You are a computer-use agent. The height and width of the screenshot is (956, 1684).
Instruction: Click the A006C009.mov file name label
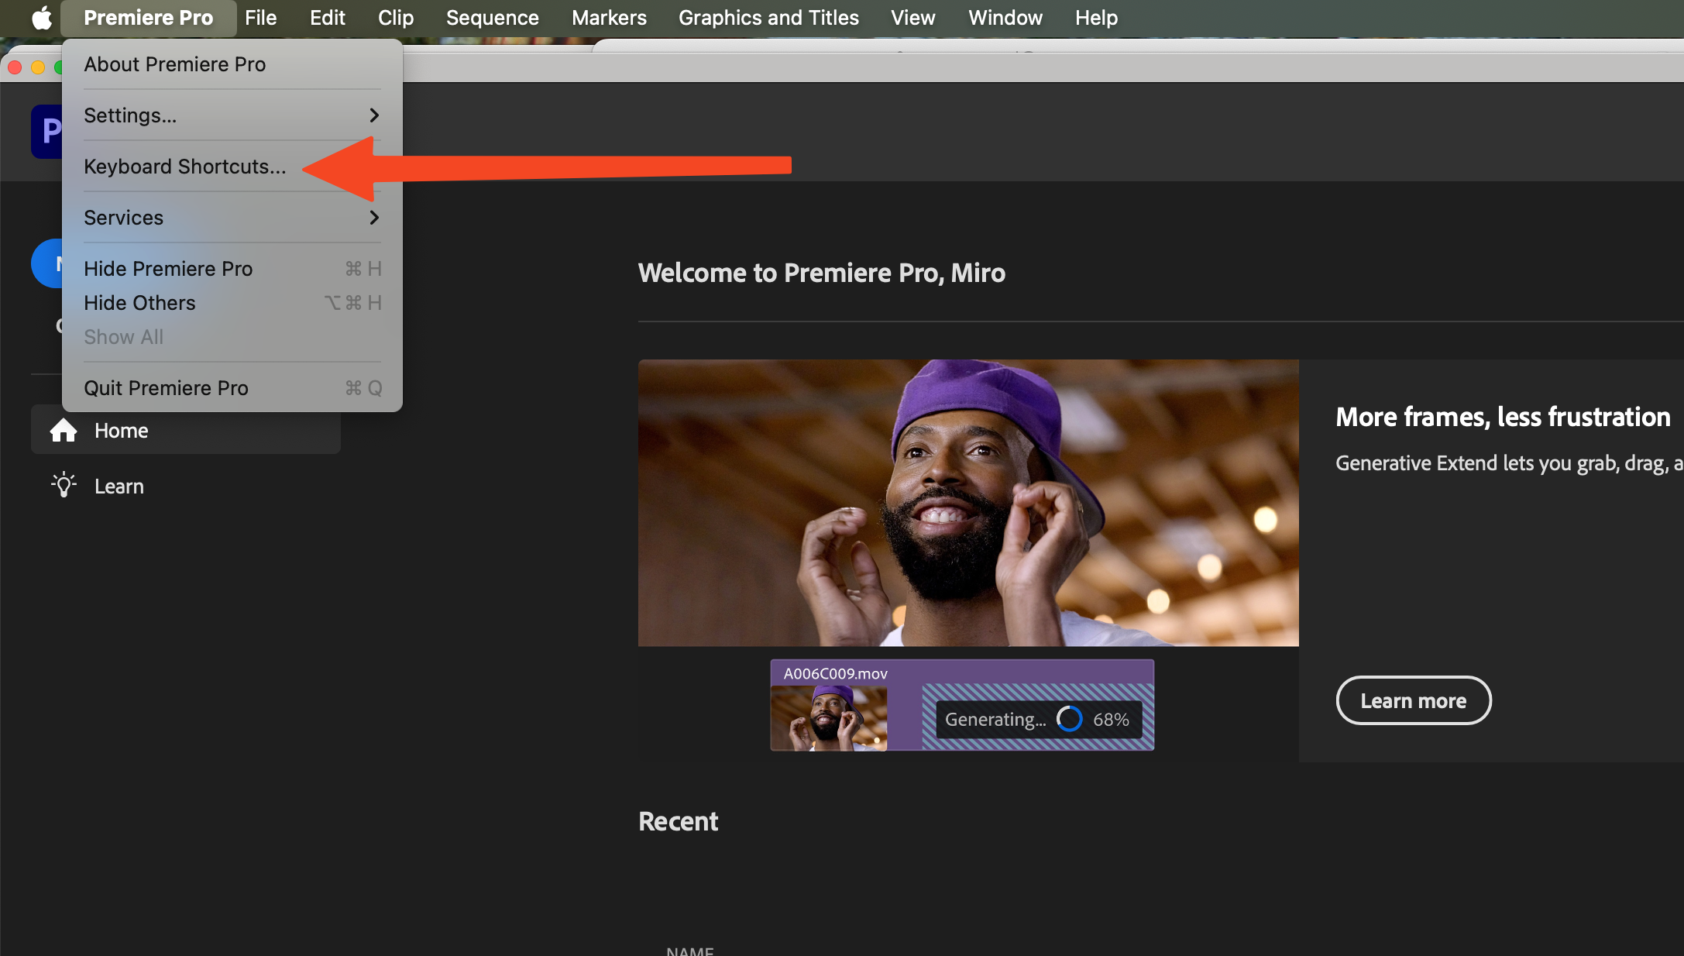point(835,674)
